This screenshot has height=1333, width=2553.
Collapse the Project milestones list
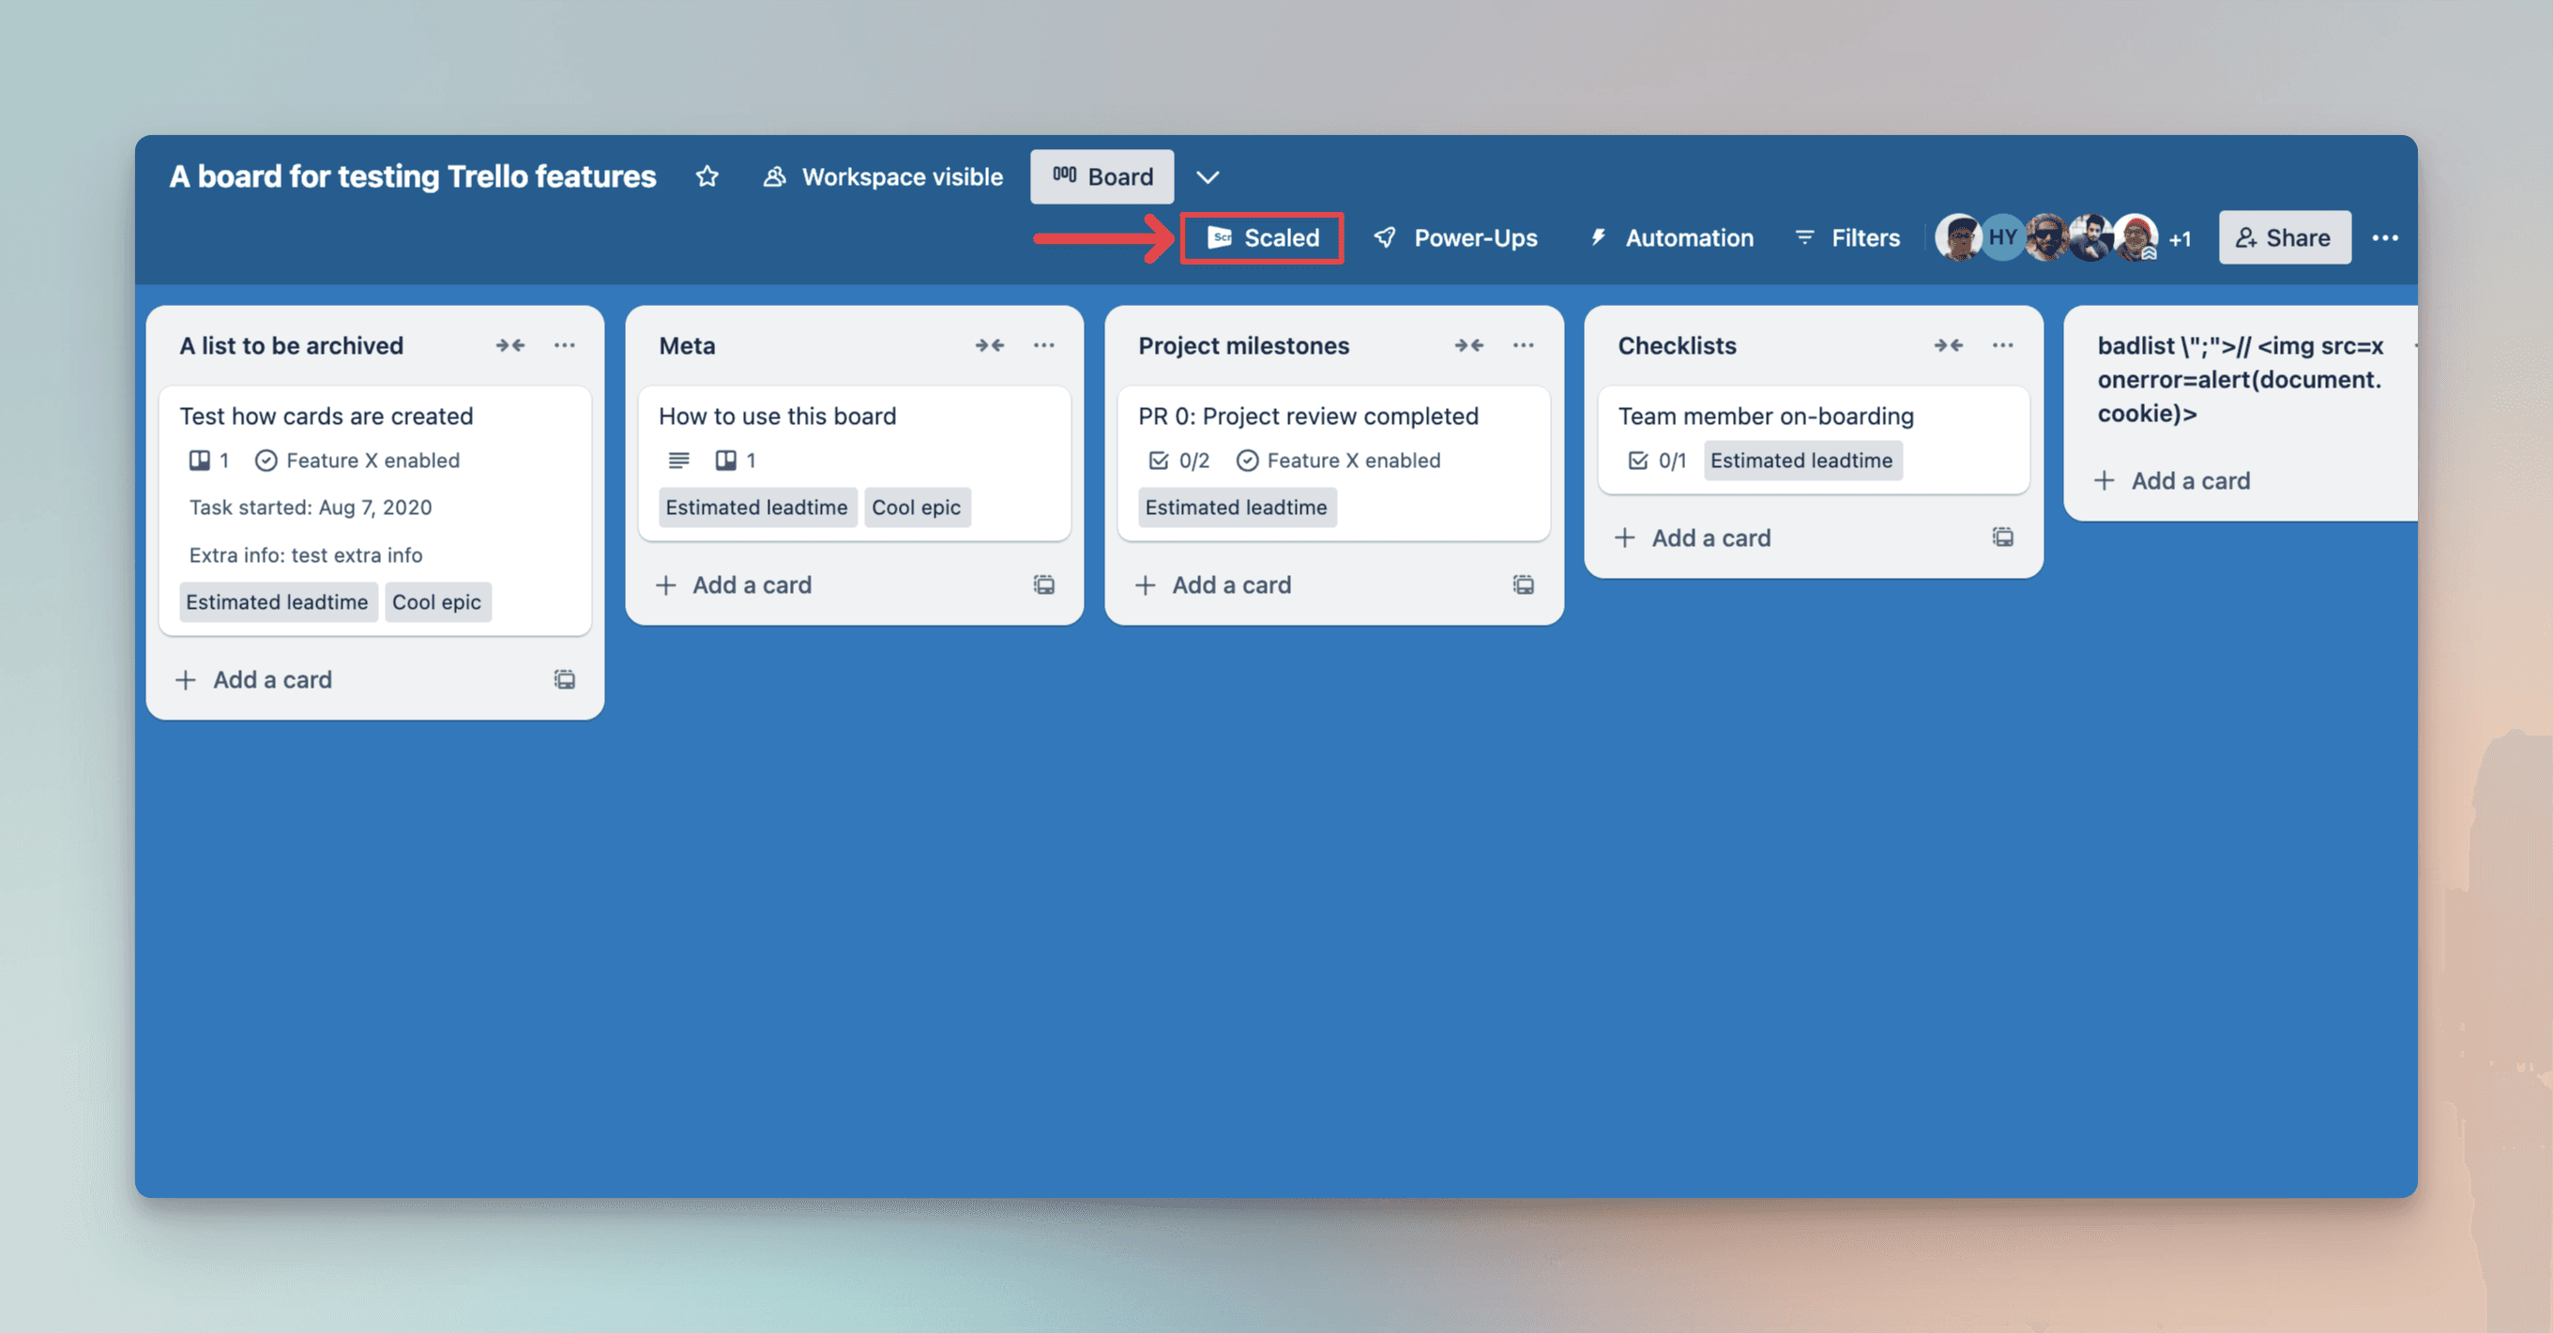tap(1468, 345)
